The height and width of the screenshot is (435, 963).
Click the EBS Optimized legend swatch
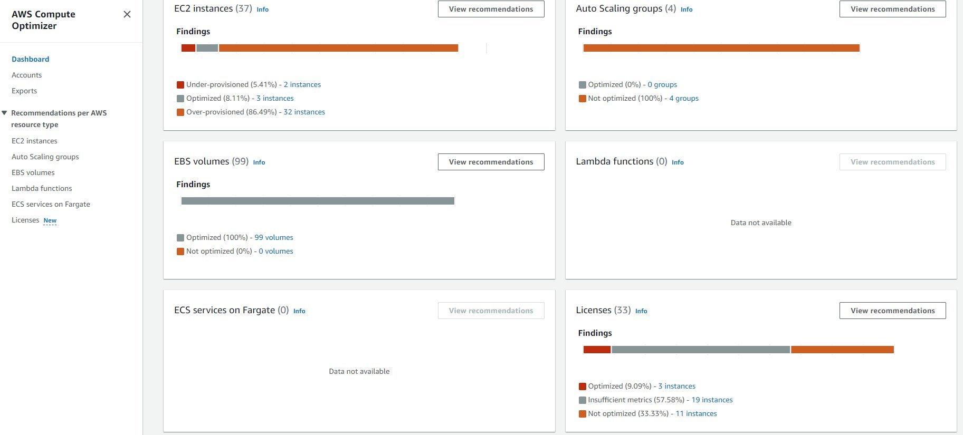(x=180, y=237)
